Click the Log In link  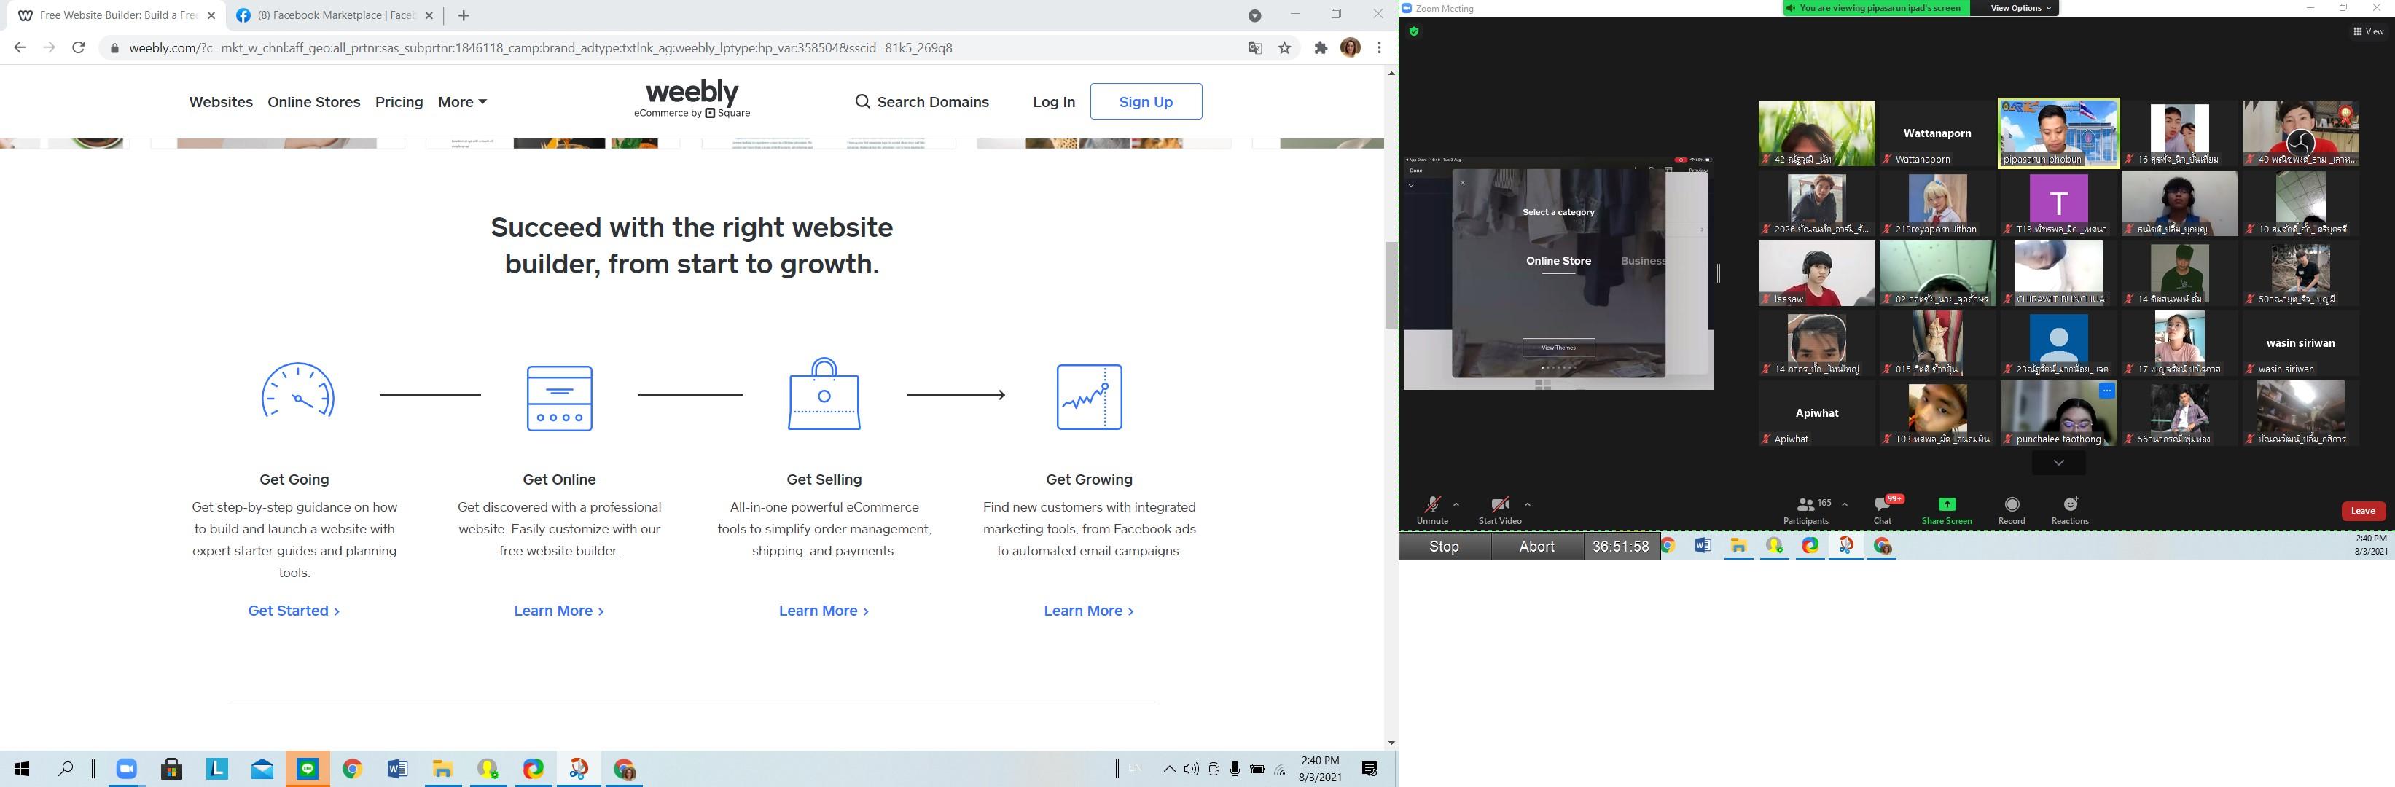1053,102
